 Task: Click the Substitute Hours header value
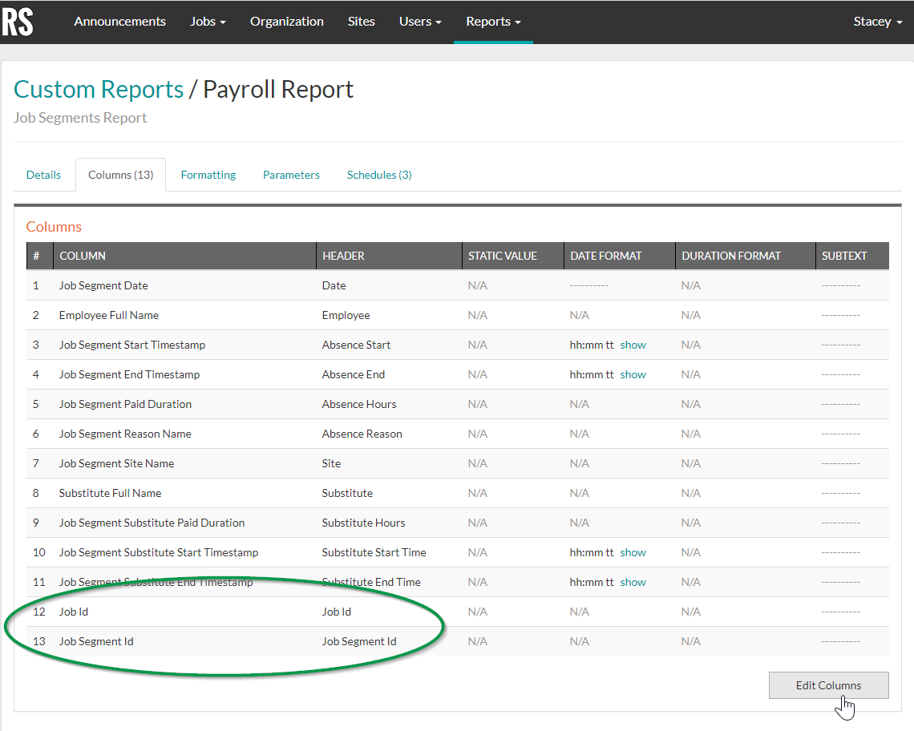(x=363, y=523)
